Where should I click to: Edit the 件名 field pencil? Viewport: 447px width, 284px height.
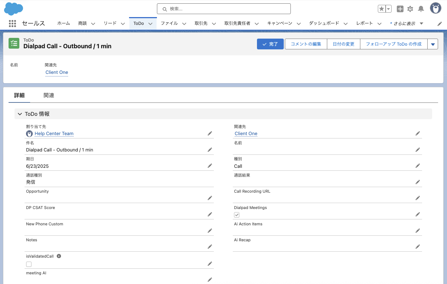[x=210, y=150]
